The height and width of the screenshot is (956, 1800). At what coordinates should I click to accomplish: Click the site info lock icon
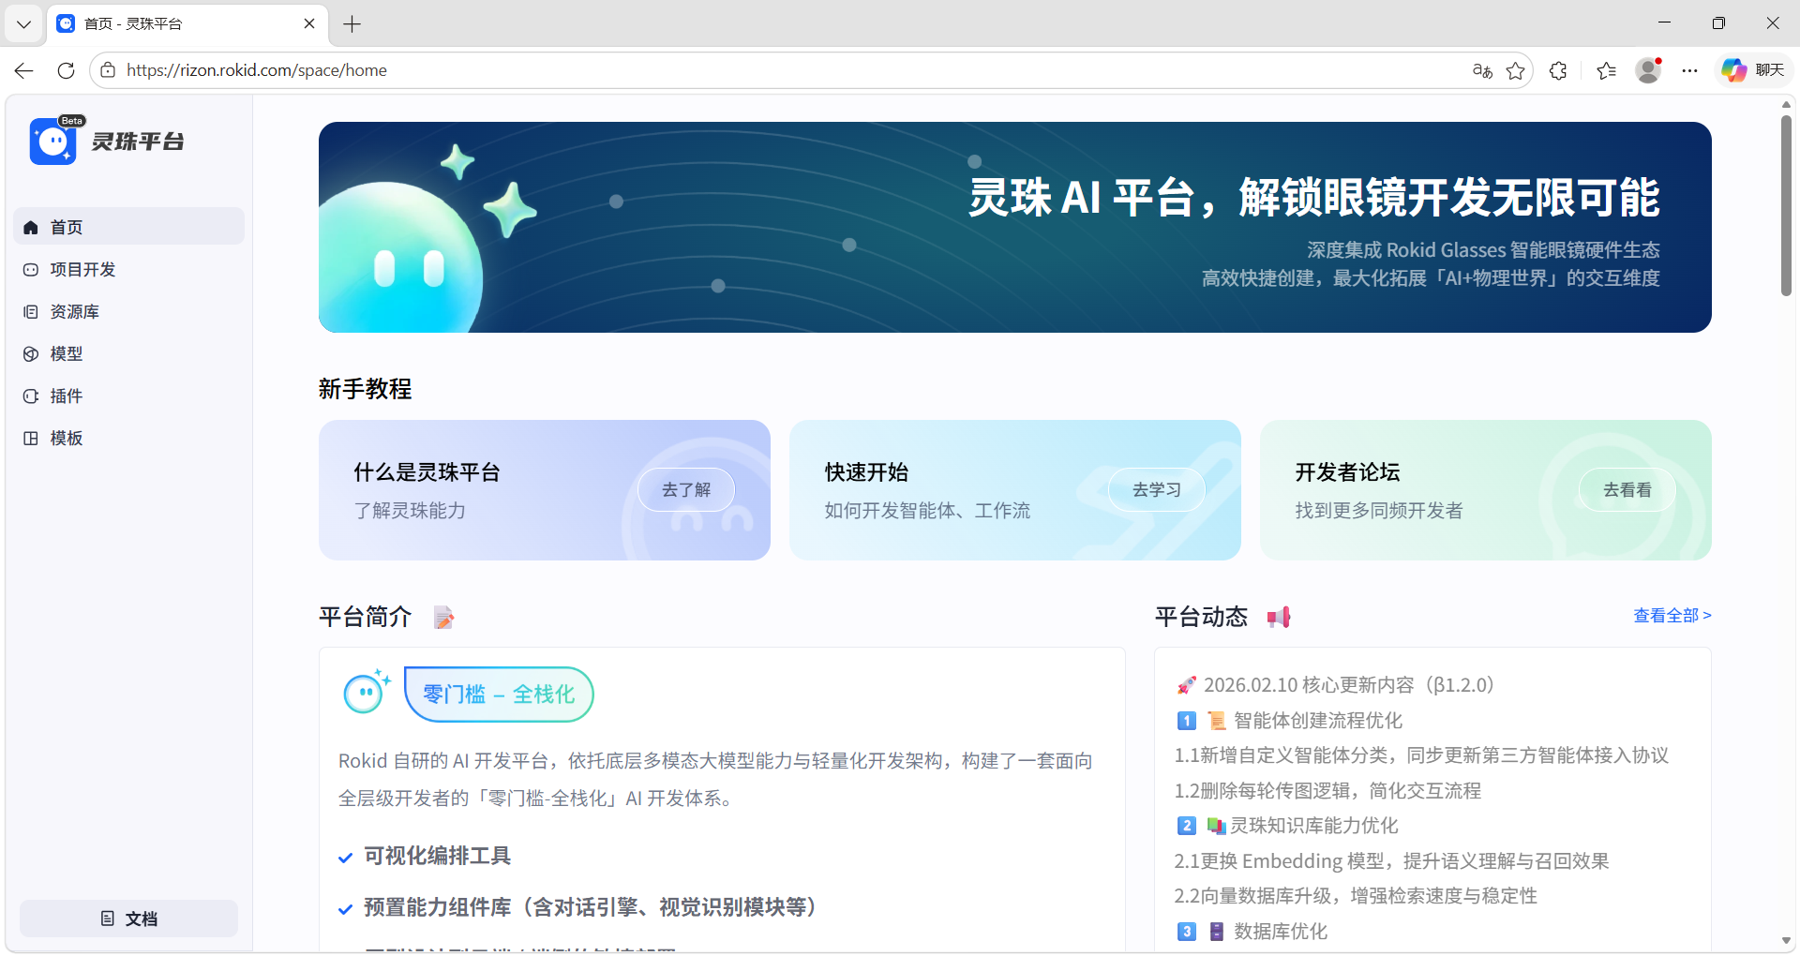(108, 70)
